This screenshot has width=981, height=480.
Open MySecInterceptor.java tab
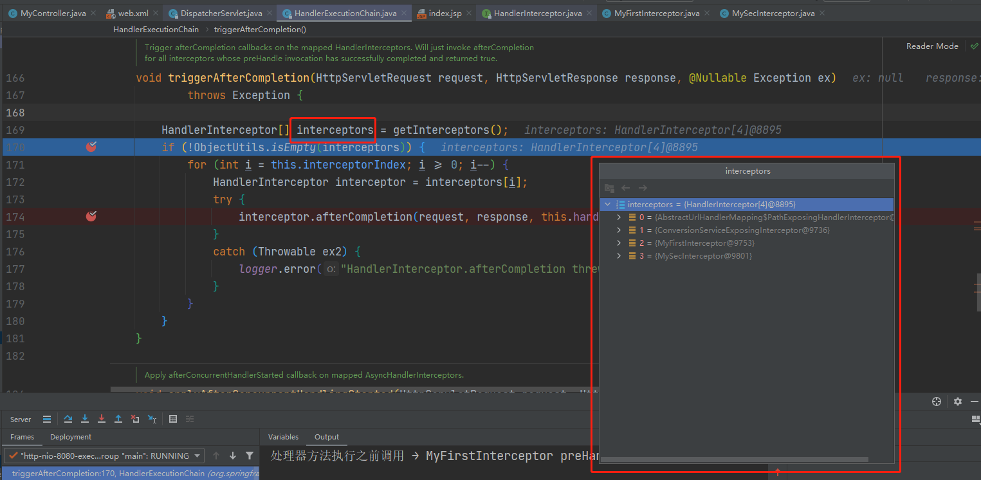(773, 13)
